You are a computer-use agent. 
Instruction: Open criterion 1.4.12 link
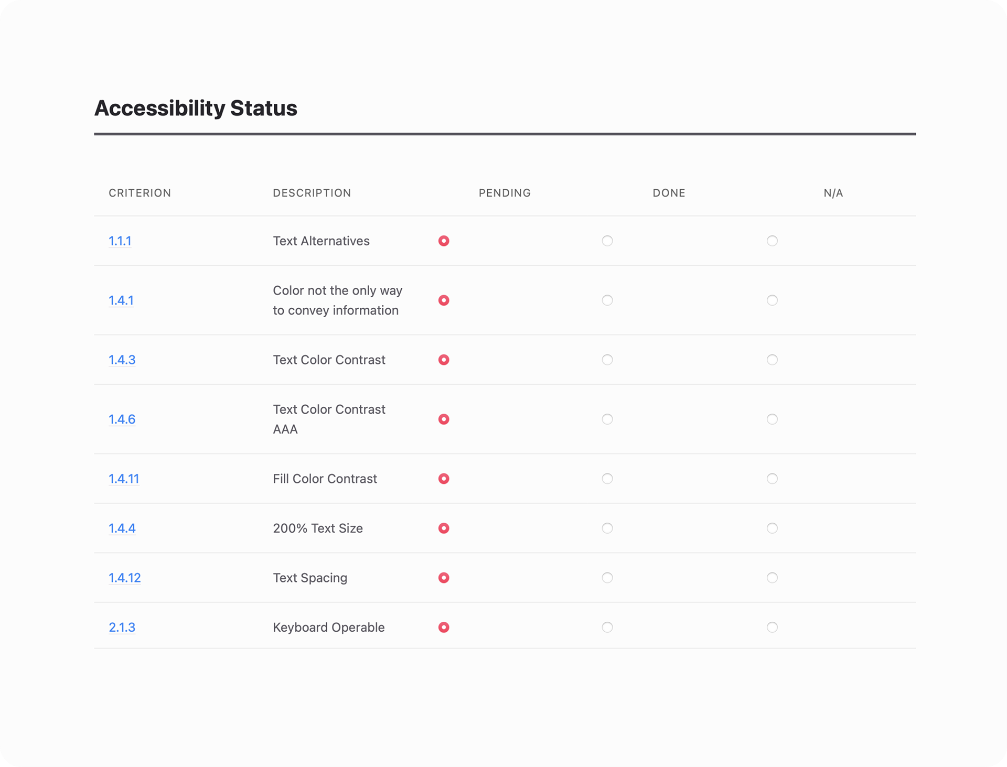(124, 578)
